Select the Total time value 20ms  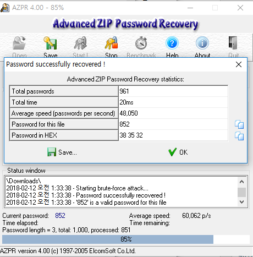click(x=173, y=102)
